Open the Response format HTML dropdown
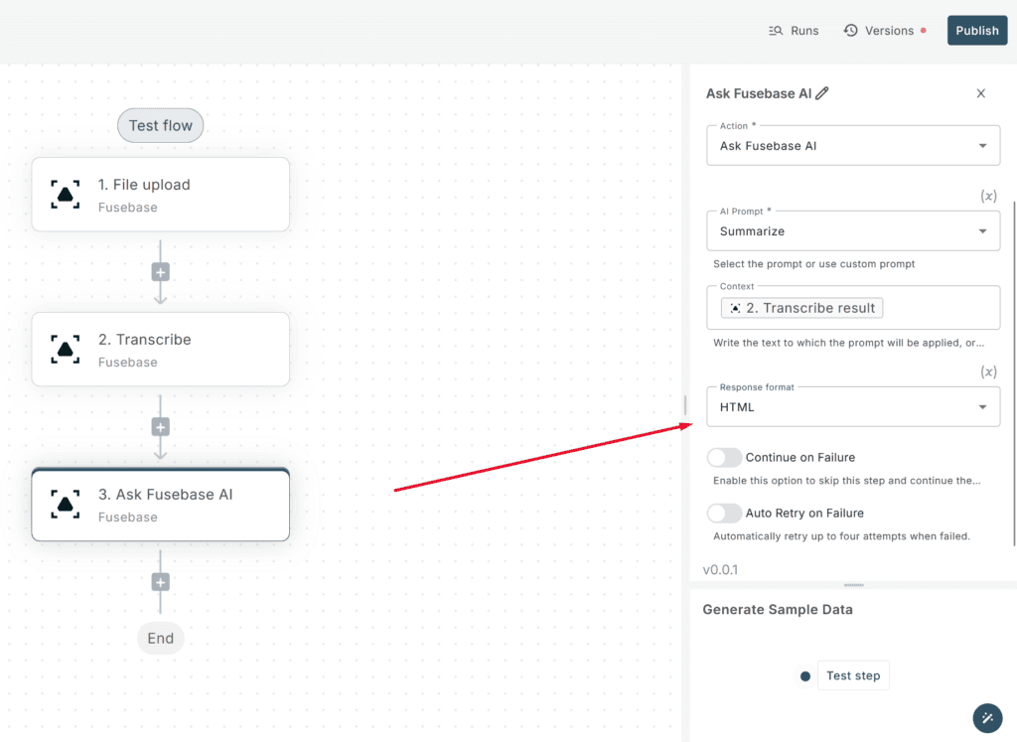The height and width of the screenshot is (742, 1017). (853, 407)
